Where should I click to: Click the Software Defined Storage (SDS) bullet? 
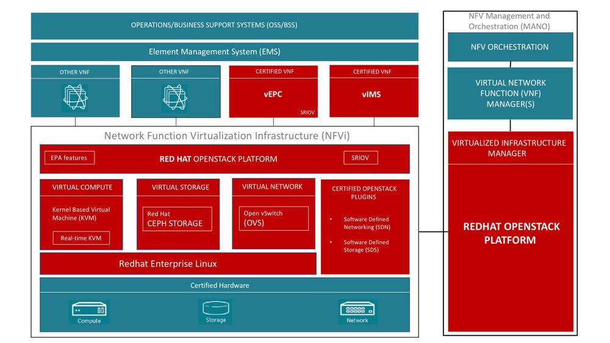point(365,246)
